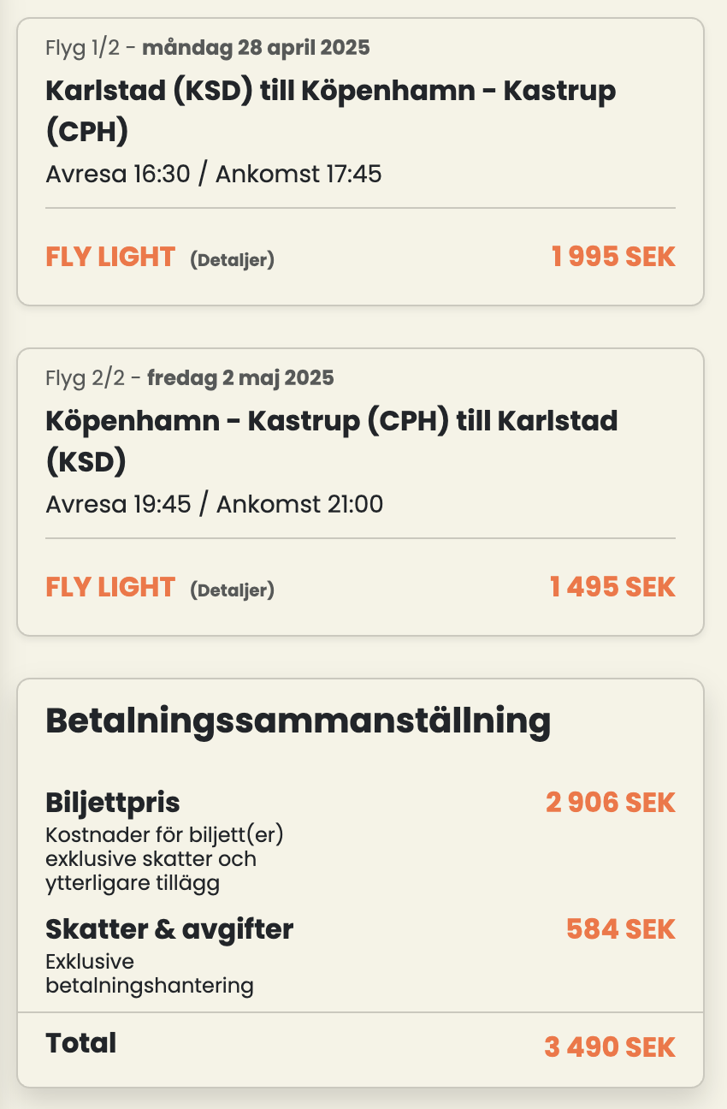Click the Avresa 19:45 / Ankomst 21:00 times
Viewport: 727px width, 1109px height.
pyautogui.click(x=214, y=505)
